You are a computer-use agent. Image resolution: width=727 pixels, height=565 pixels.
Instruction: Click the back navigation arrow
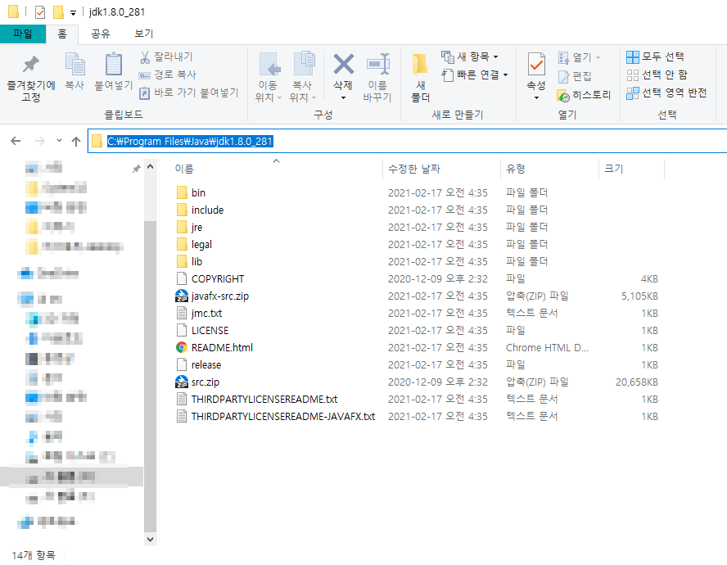(x=16, y=141)
